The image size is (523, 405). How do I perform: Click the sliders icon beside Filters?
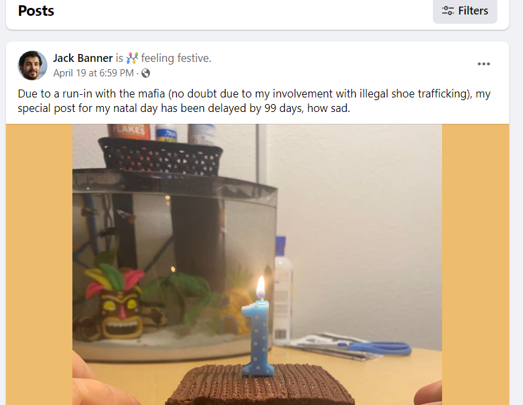click(447, 11)
